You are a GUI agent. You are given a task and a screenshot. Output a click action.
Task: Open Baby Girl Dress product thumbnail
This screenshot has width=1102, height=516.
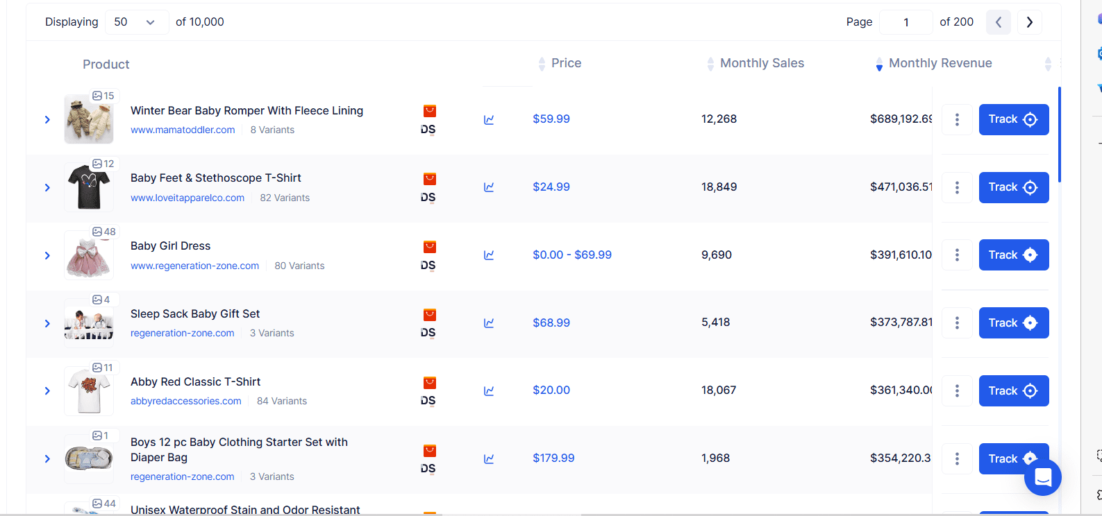[x=89, y=255]
